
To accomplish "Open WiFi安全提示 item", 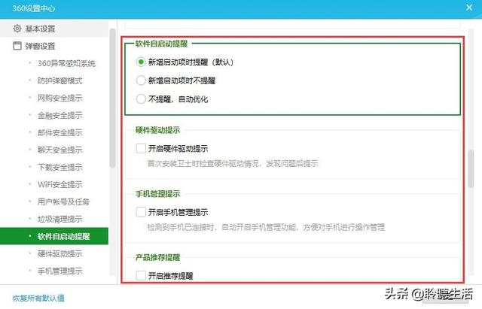I will [x=60, y=184].
